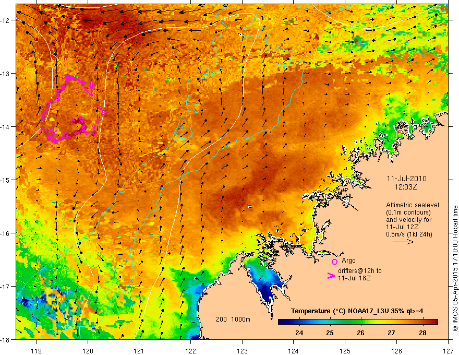Click the '11-Jul 12Z' legend text

coord(402,227)
